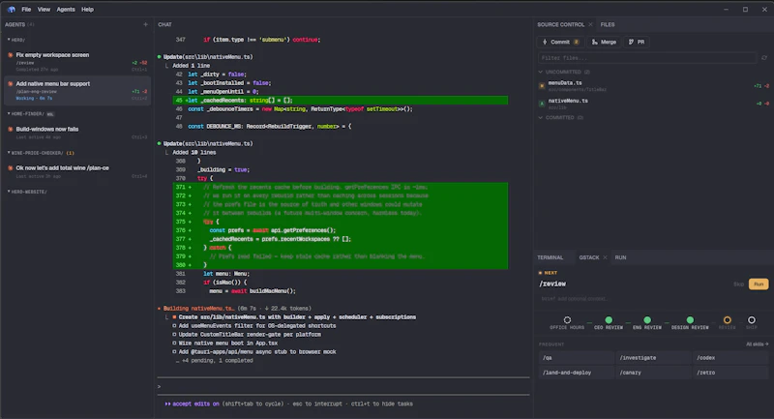Click the pull request icon in the PR button

coord(631,42)
